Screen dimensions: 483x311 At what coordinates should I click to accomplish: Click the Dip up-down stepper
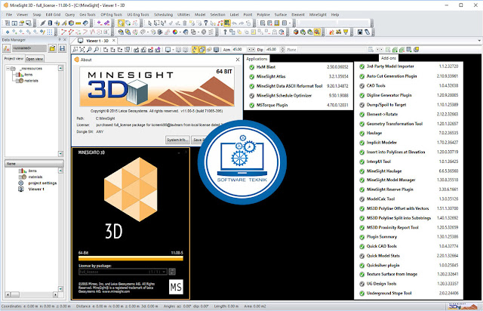pos(282,50)
